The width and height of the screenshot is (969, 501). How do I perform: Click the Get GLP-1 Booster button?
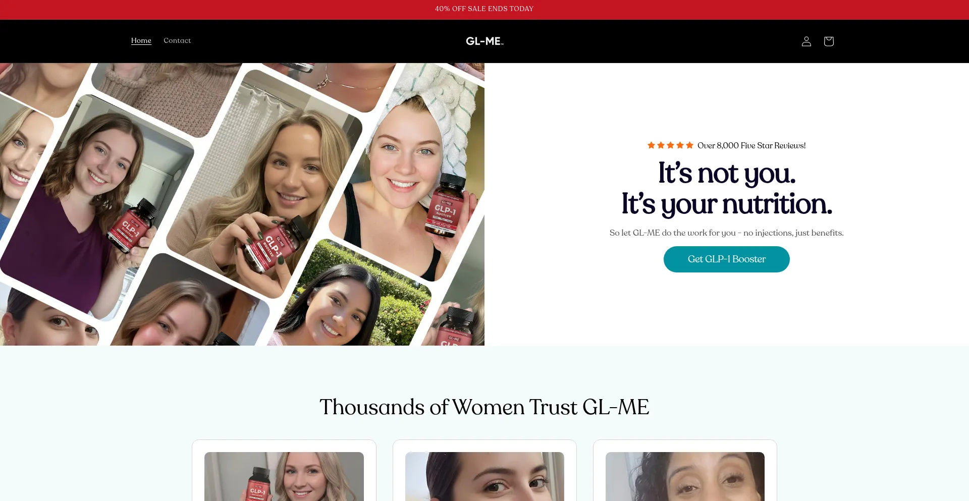tap(726, 259)
